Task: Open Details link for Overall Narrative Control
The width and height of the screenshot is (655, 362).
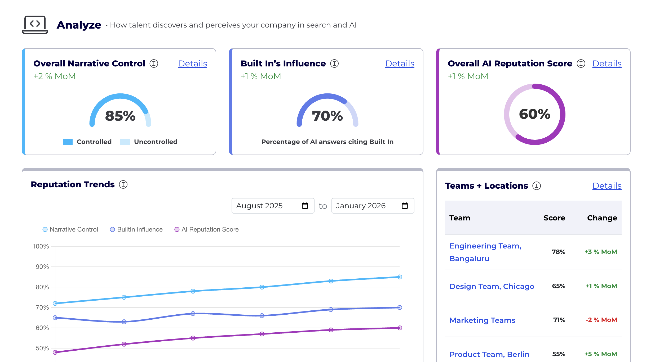Action: click(x=193, y=64)
